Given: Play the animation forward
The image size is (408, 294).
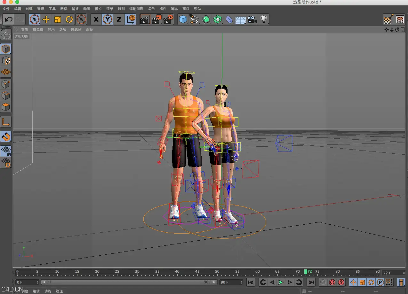Looking at the screenshot, I should (281, 282).
